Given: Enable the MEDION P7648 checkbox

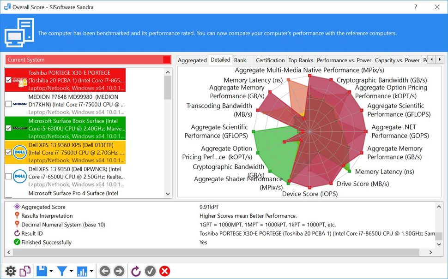Looking at the screenshot, I should 9,104.
